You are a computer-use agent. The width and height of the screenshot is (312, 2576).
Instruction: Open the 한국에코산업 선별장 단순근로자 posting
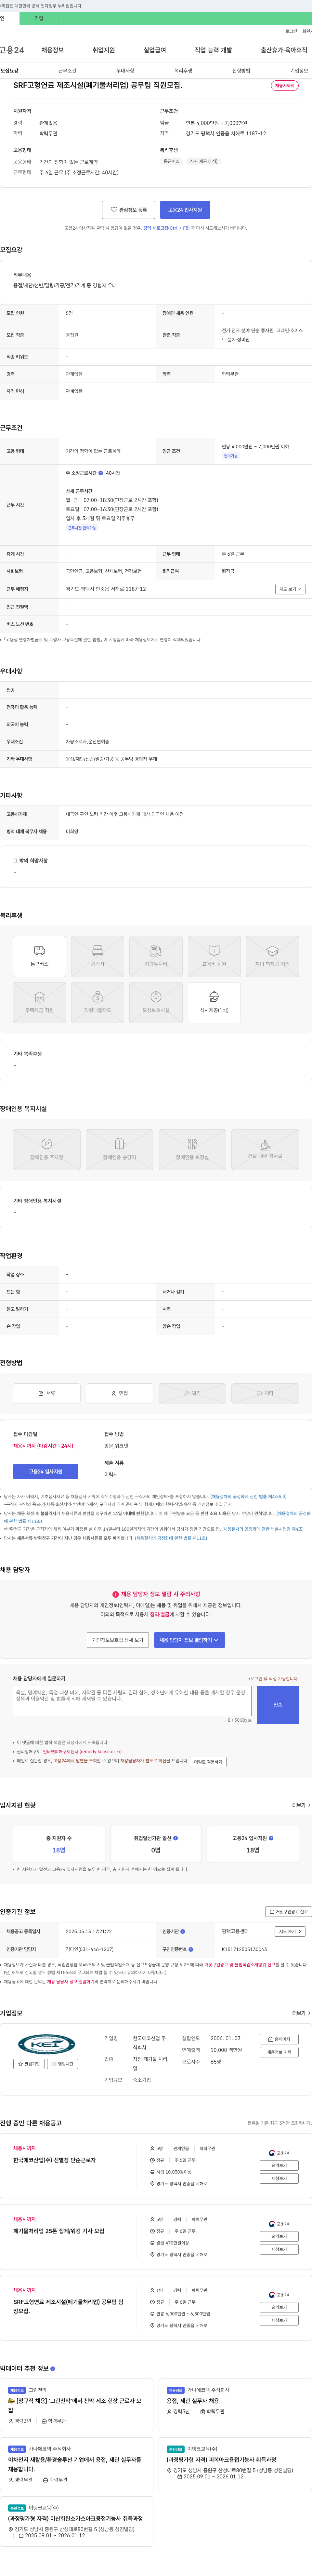[x=55, y=2160]
